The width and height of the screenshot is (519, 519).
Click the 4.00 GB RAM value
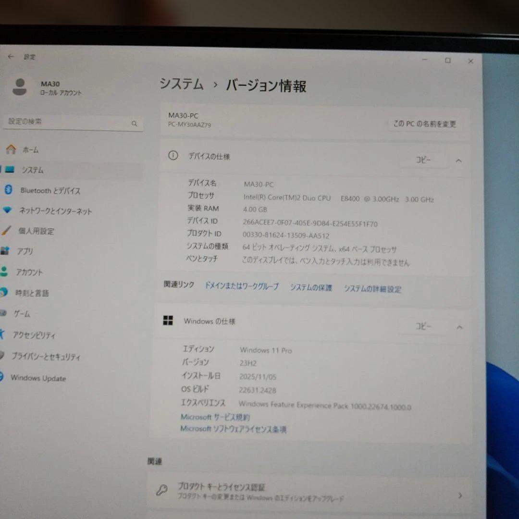click(x=255, y=210)
